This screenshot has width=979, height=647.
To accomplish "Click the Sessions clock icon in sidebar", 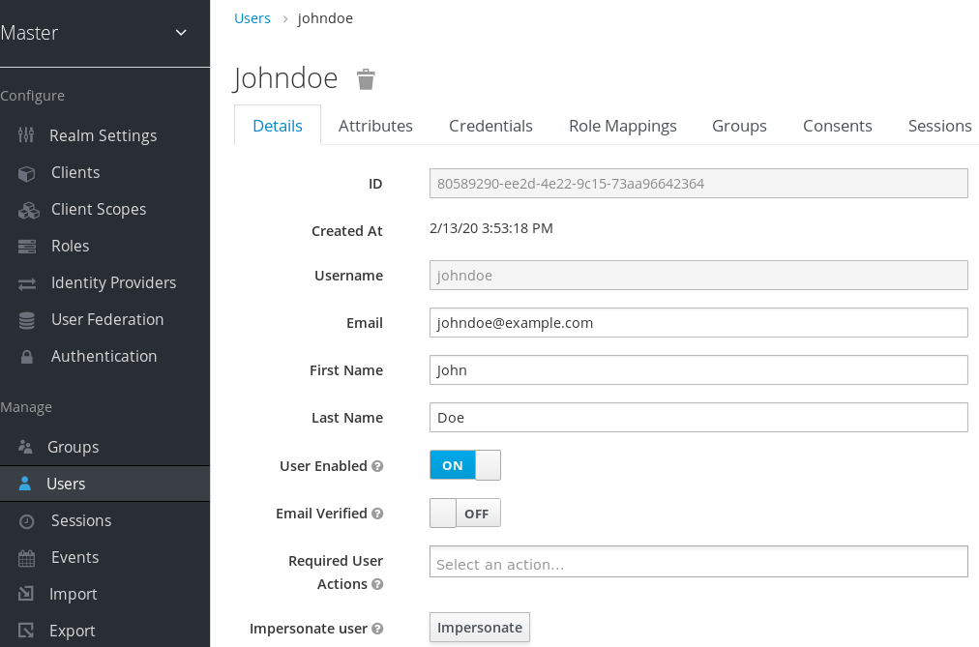I will 27,521.
